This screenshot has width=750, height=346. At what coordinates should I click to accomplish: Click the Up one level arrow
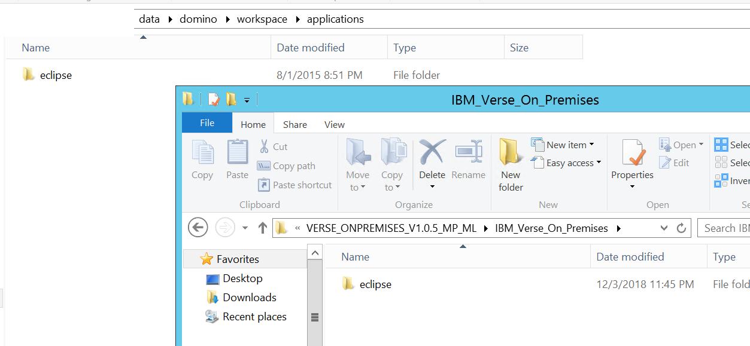point(262,228)
